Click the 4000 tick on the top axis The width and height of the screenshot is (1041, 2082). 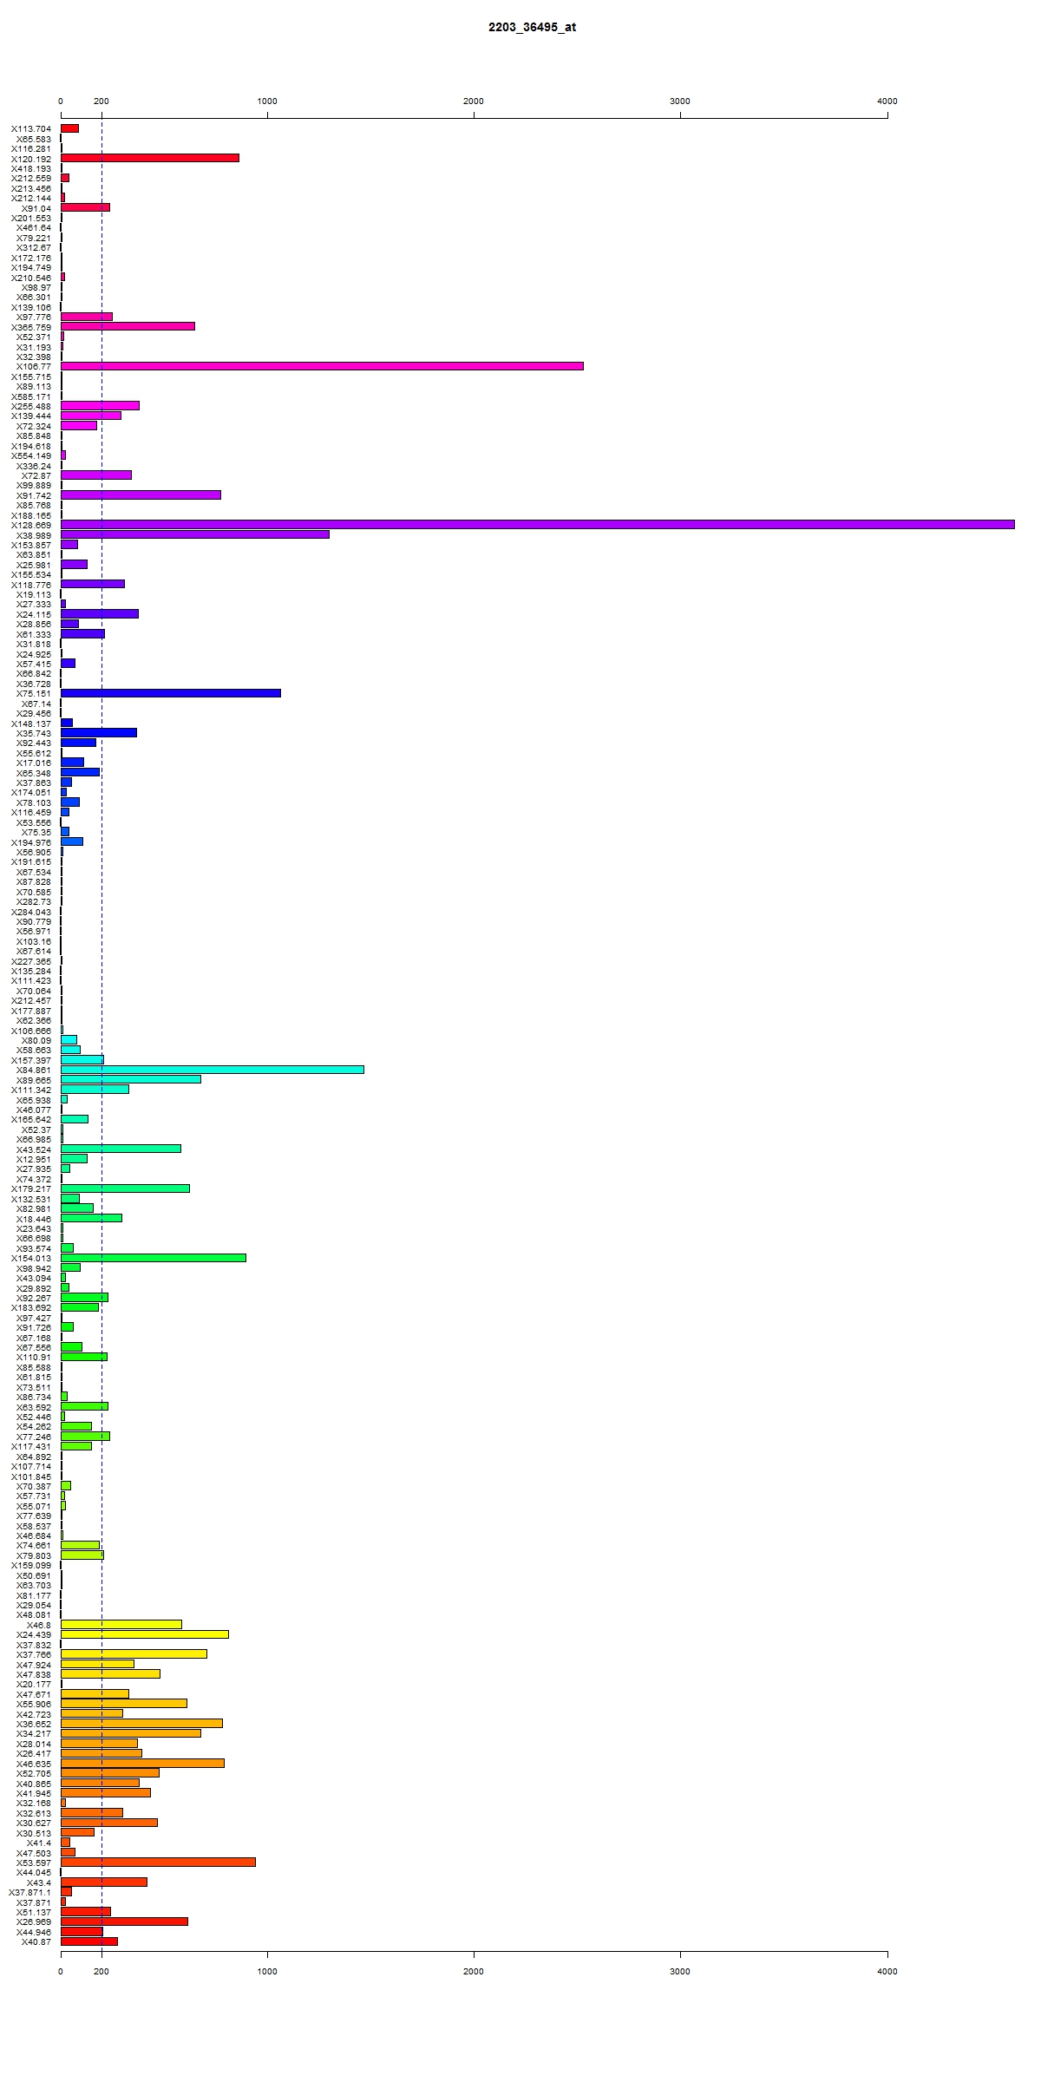[887, 101]
